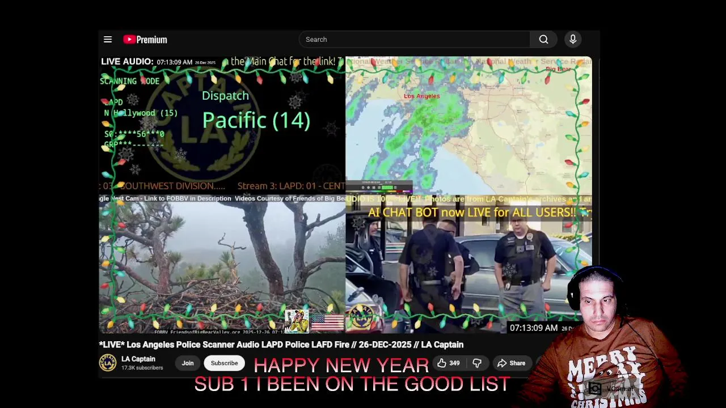Viewport: 726px width, 408px height.
Task: Like the video showing 349 likes
Action: 448,363
